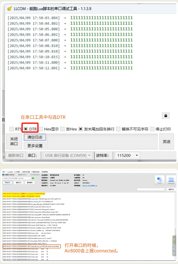Enable the 停止打印 checkbox

point(152,129)
